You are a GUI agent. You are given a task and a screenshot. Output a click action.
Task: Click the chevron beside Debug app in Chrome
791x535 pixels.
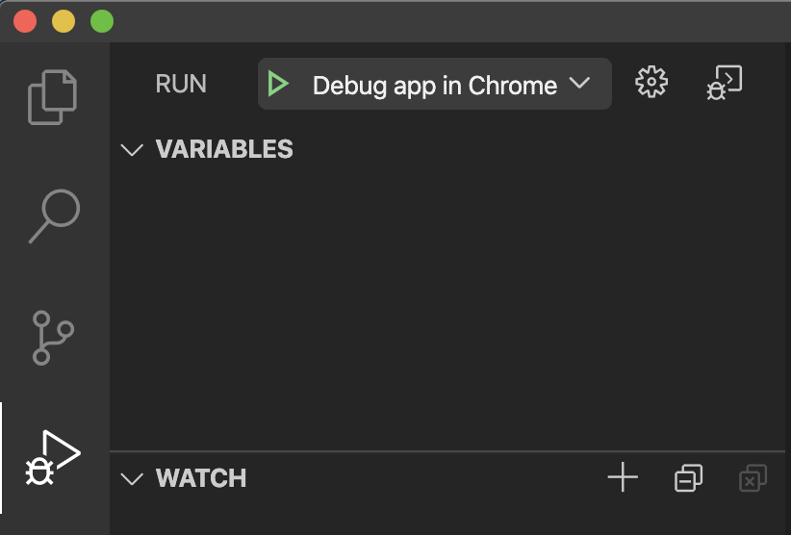pyautogui.click(x=579, y=83)
